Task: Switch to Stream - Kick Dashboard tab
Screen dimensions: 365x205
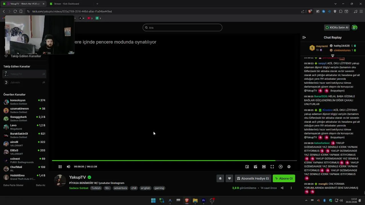Action: (70, 4)
